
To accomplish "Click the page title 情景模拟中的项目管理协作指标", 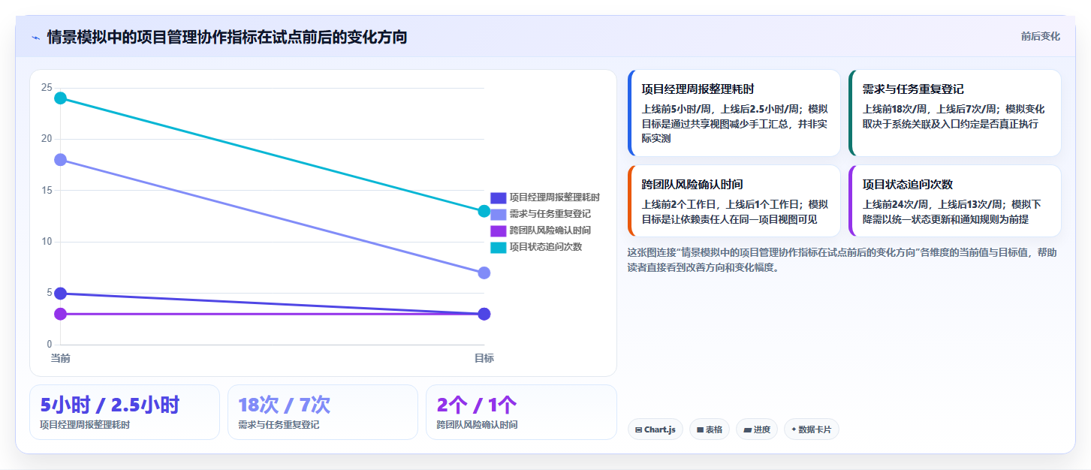I will coord(227,37).
